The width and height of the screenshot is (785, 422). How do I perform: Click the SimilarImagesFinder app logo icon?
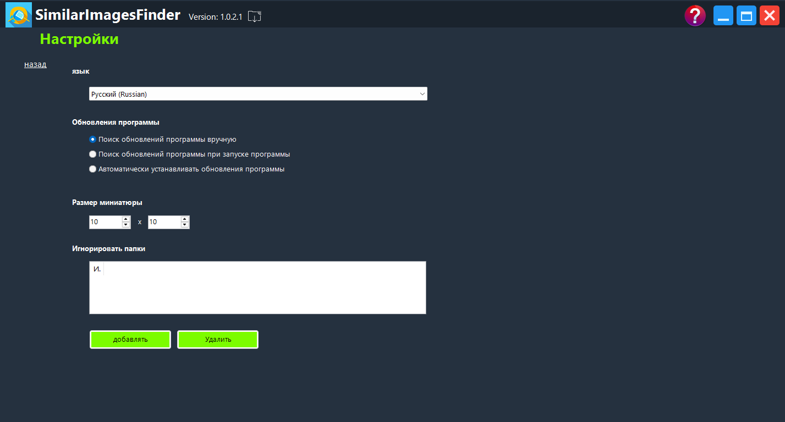18,15
